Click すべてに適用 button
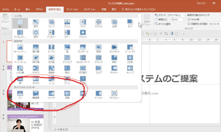Image resolution: width=221 pixels, height=132 pixels. 162,24
